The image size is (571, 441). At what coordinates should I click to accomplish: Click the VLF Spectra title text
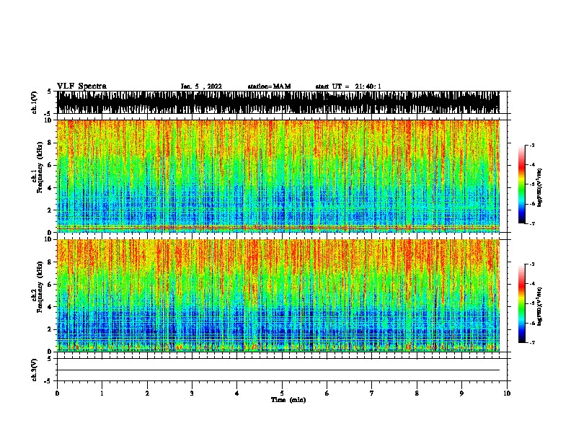point(81,86)
